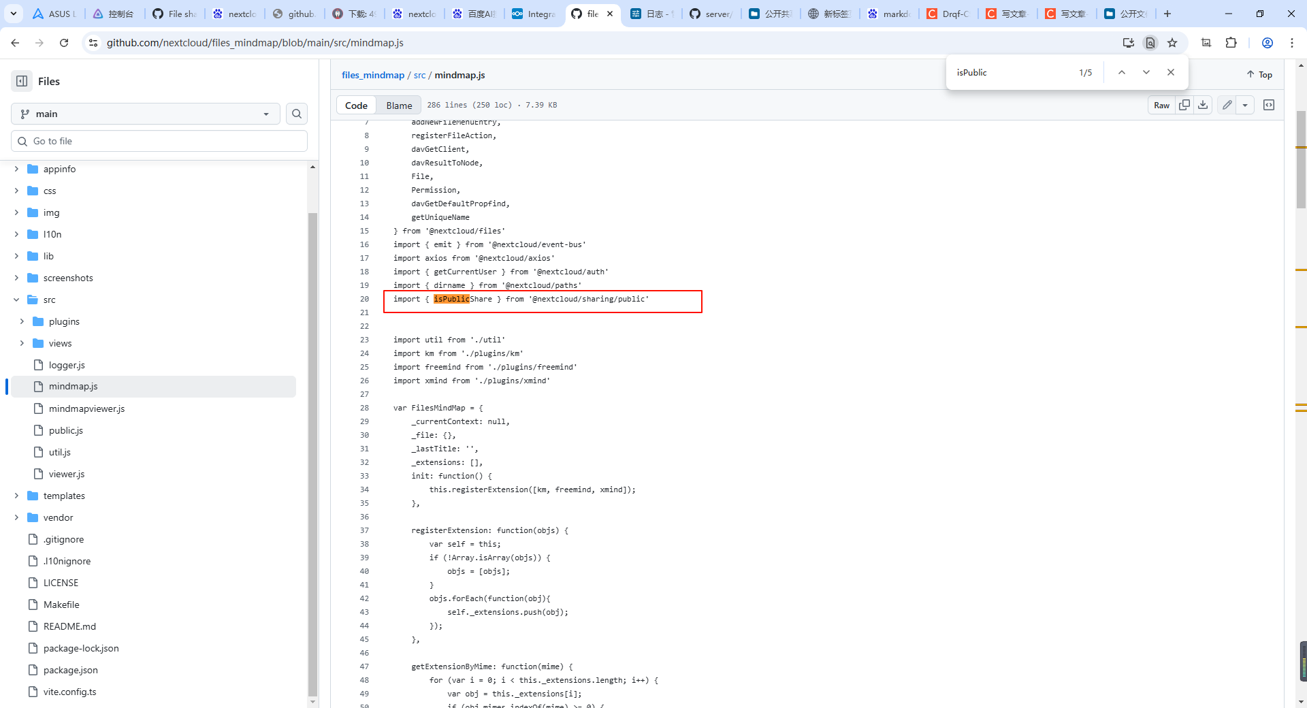1307x708 pixels.
Task: Bookmark this page star icon
Action: click(x=1172, y=43)
